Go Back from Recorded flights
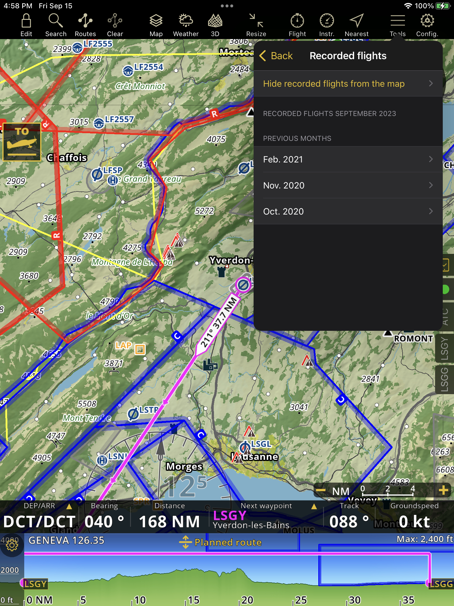Screen dimensions: 454x606 click(x=276, y=56)
